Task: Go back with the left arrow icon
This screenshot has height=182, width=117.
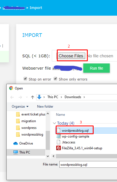Action: (12, 97)
